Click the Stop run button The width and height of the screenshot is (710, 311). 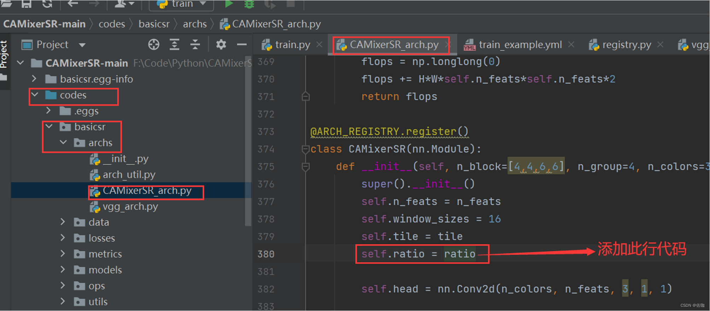coord(290,4)
